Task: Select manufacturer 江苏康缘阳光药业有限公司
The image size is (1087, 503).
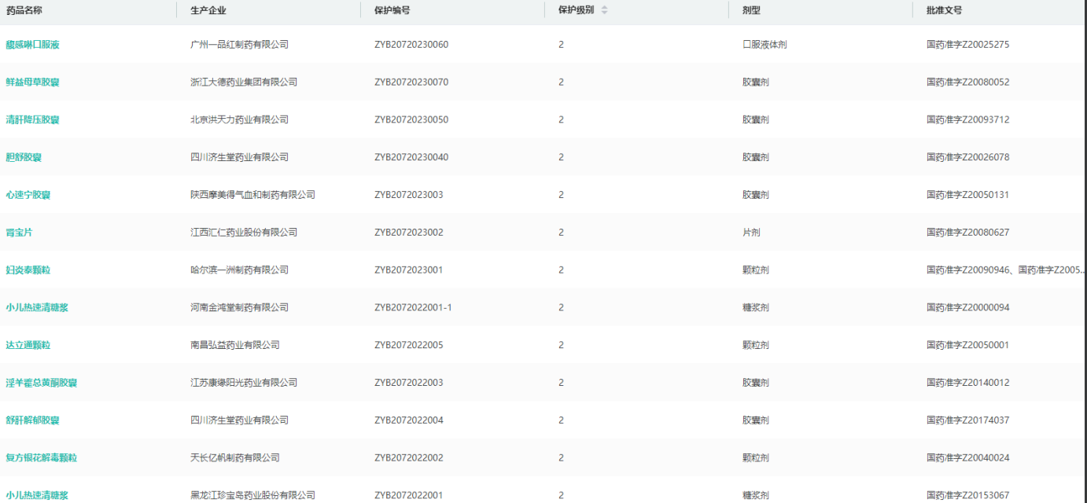Action: [x=244, y=383]
